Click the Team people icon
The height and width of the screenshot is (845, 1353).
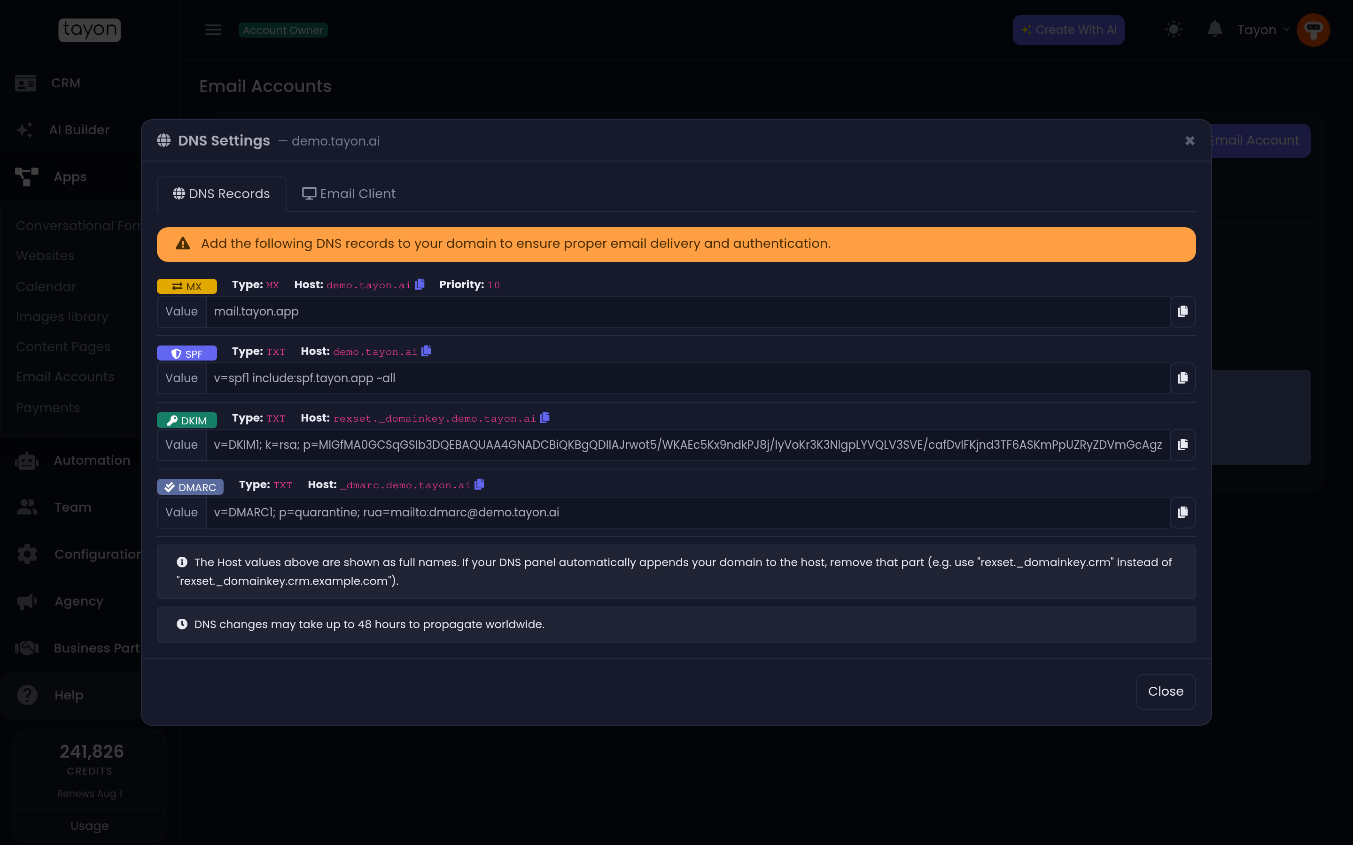pyautogui.click(x=27, y=507)
